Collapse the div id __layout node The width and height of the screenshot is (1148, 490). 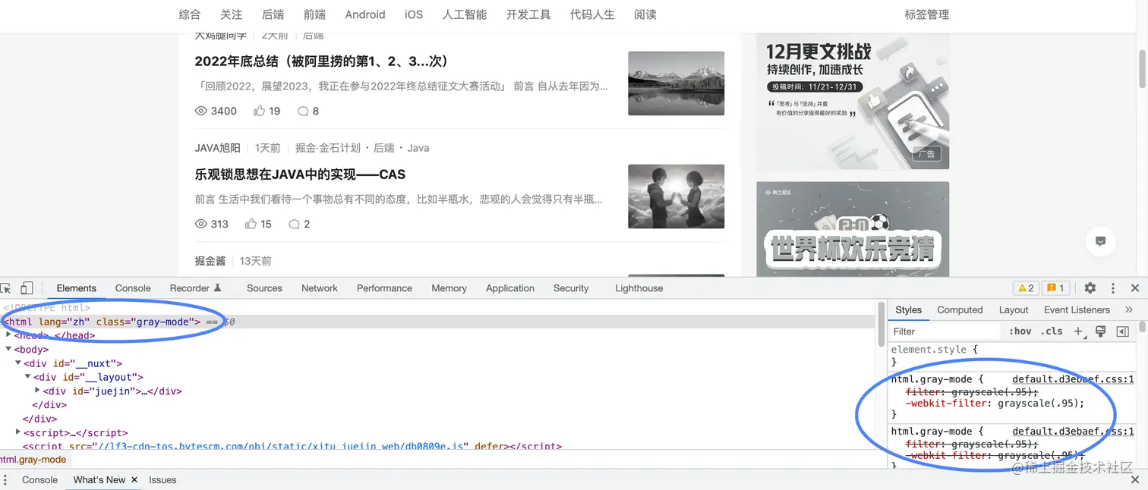pyautogui.click(x=28, y=377)
